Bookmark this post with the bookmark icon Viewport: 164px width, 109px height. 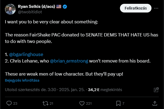coord(118,103)
